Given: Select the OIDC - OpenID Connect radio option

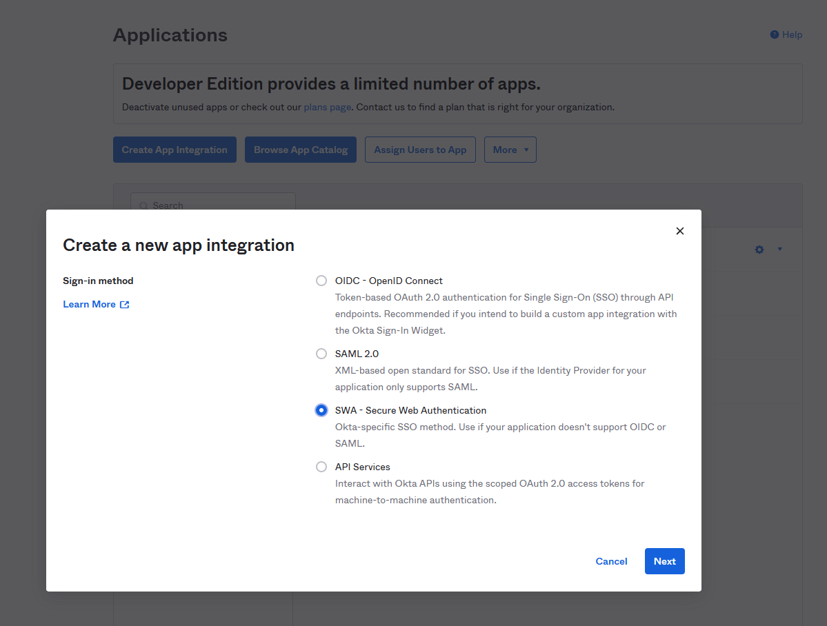Looking at the screenshot, I should point(321,281).
